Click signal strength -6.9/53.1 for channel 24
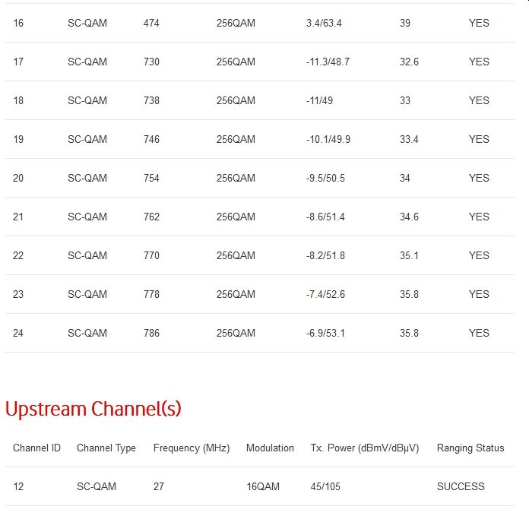529x519 pixels. [x=325, y=333]
